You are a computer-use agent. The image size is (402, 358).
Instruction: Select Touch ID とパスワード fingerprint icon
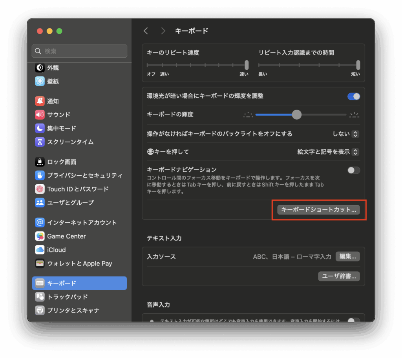tap(40, 189)
